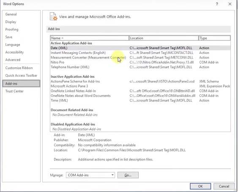Select the Trust Center category

point(14,91)
